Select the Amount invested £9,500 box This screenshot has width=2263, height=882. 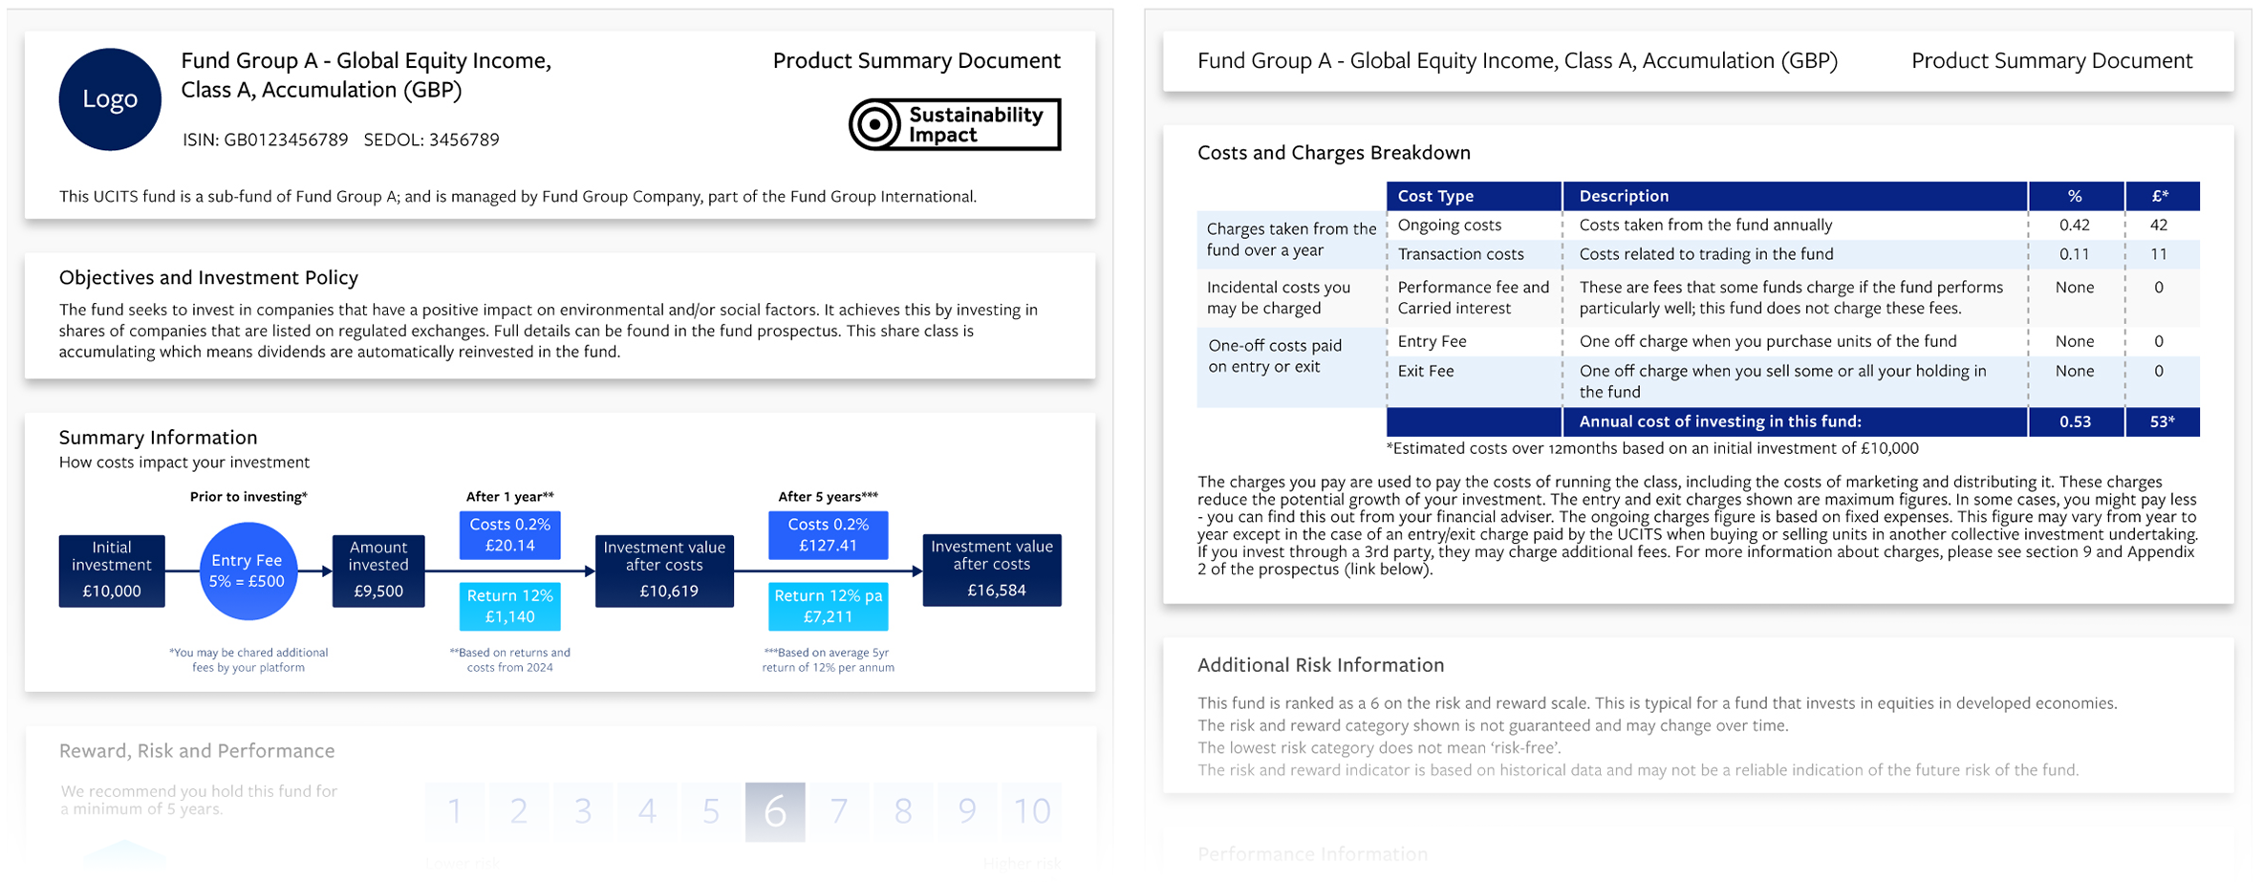click(378, 570)
